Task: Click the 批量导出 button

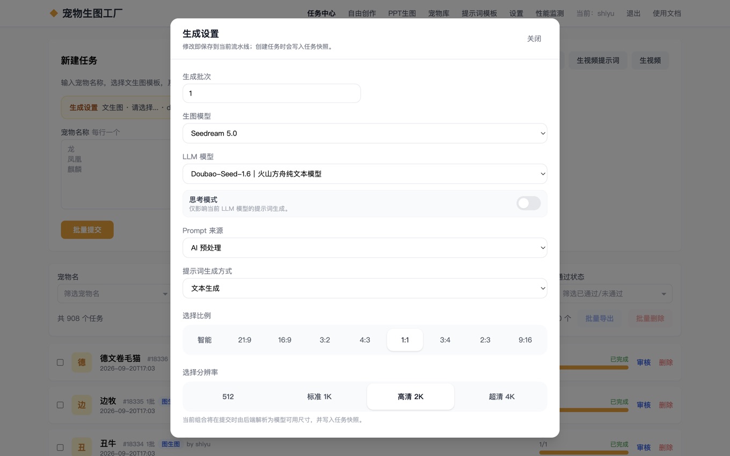Action: point(600,318)
